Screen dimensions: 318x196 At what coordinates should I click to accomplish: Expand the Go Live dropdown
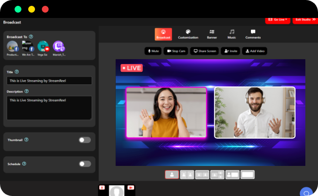[277, 19]
